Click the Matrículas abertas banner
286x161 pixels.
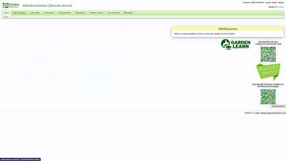(x=268, y=72)
